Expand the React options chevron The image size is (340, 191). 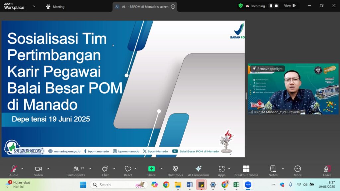(135, 169)
